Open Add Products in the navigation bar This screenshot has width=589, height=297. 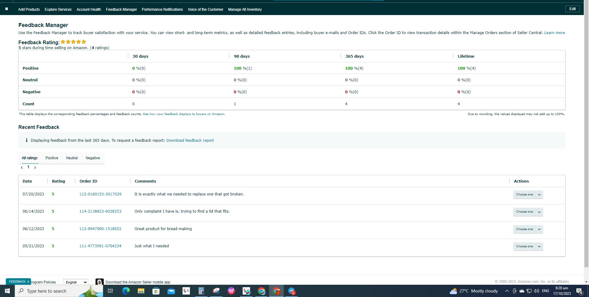point(29,10)
